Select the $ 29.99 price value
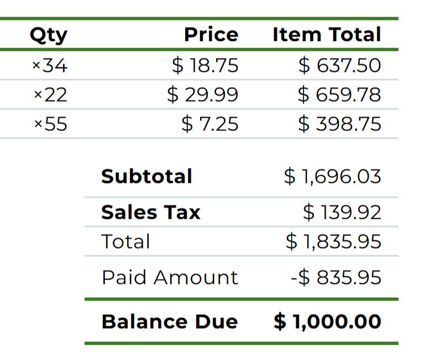Viewport: 435px width, 359px height. (202, 95)
